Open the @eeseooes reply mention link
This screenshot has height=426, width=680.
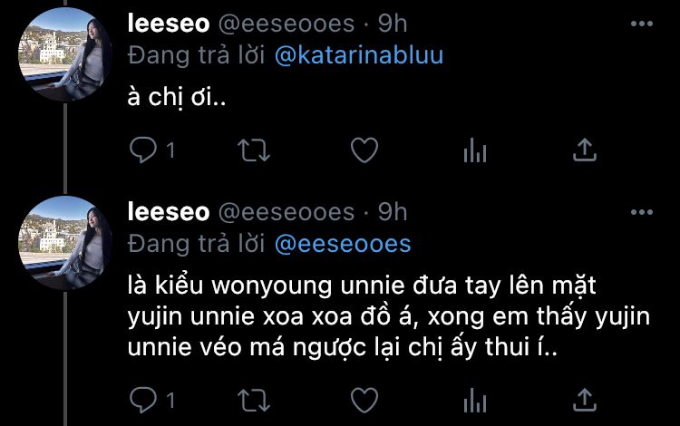tap(343, 244)
